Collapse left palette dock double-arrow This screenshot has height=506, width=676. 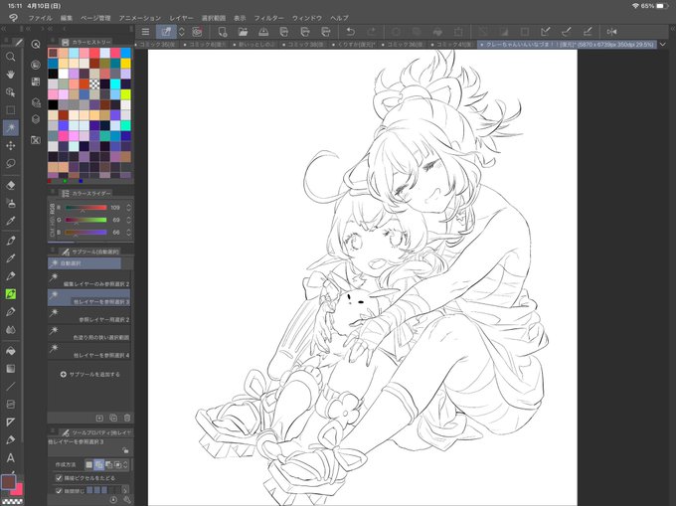tap(3, 29)
